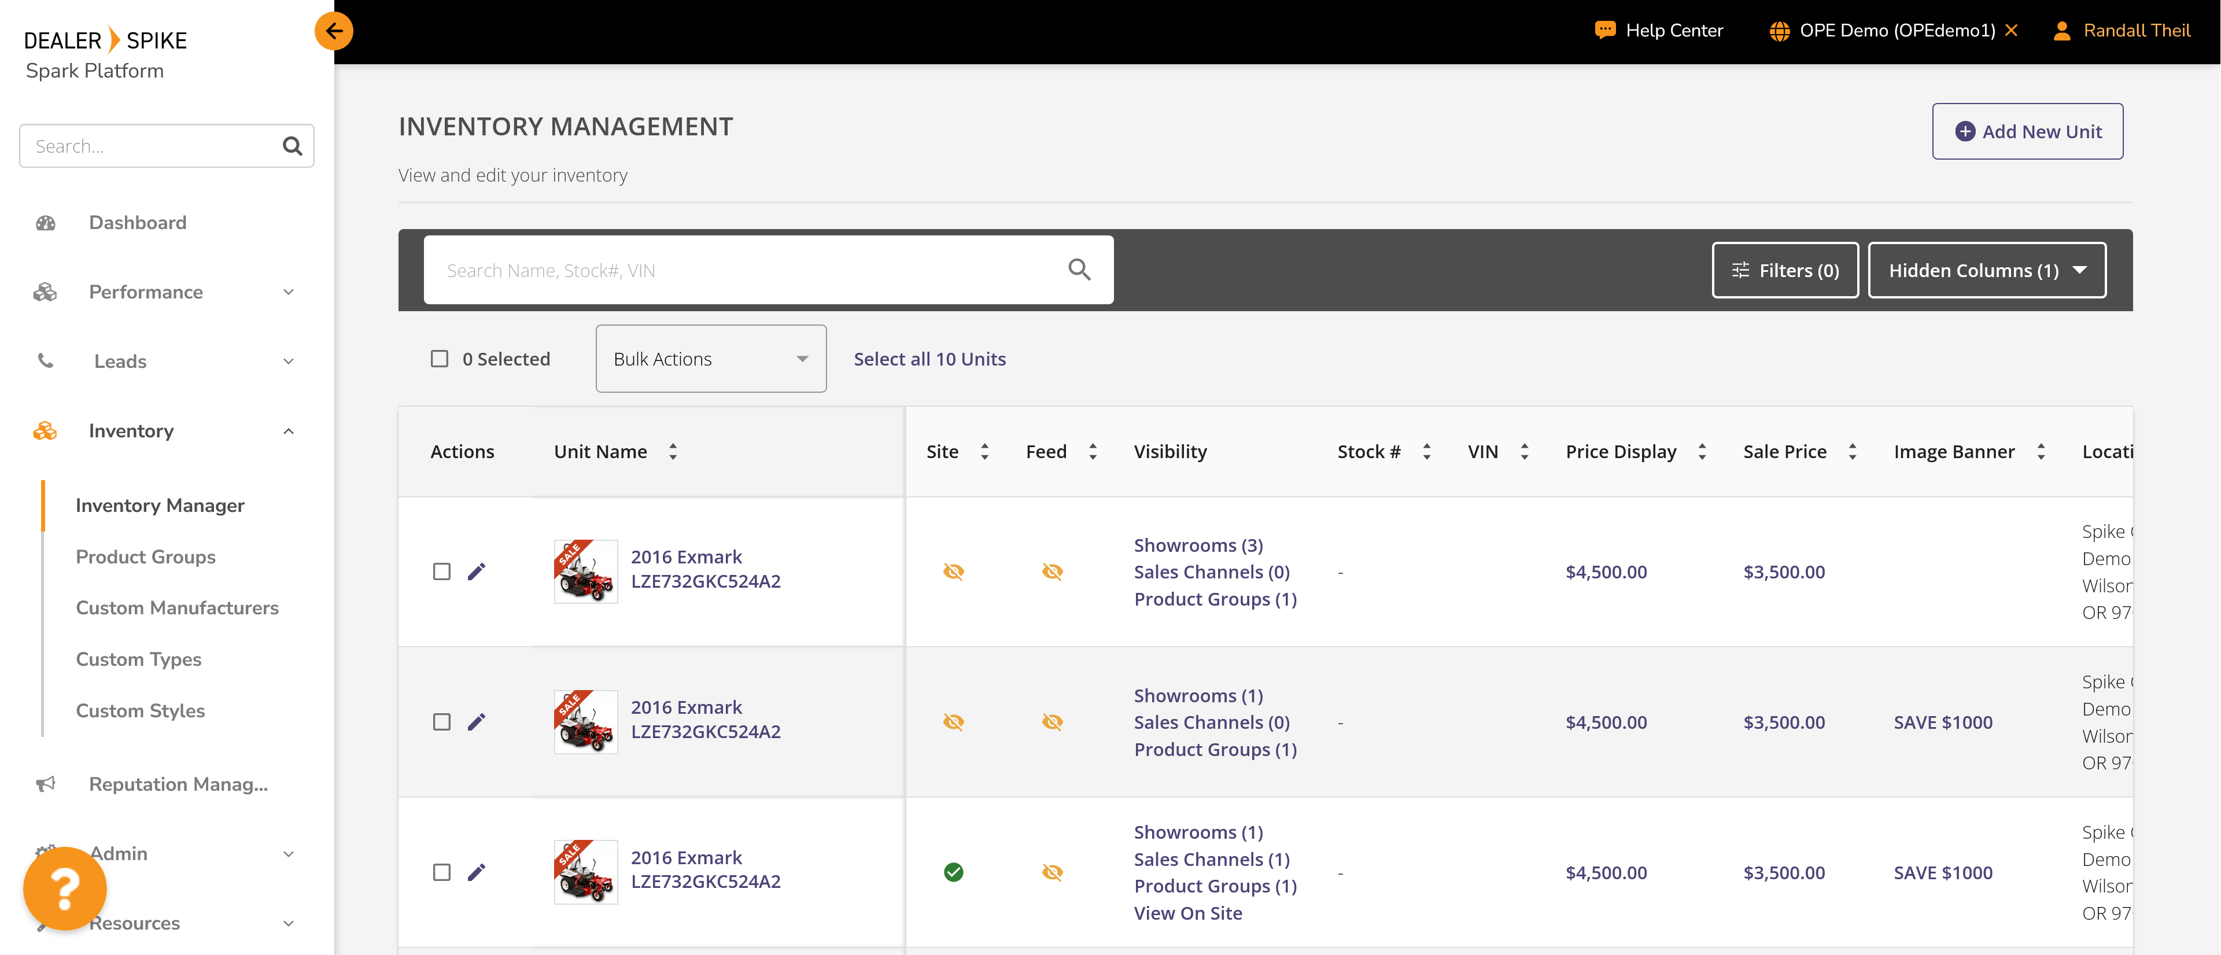
Task: Close OPE Demo site with the X
Action: (2012, 30)
